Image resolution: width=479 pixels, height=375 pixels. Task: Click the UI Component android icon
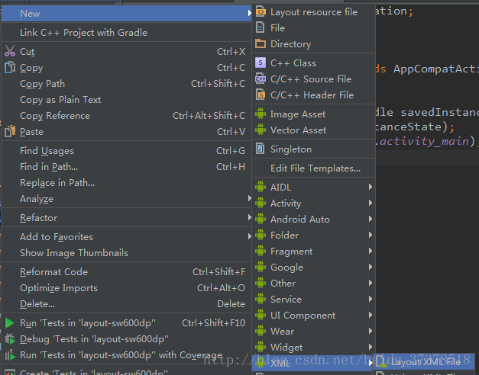(x=261, y=315)
